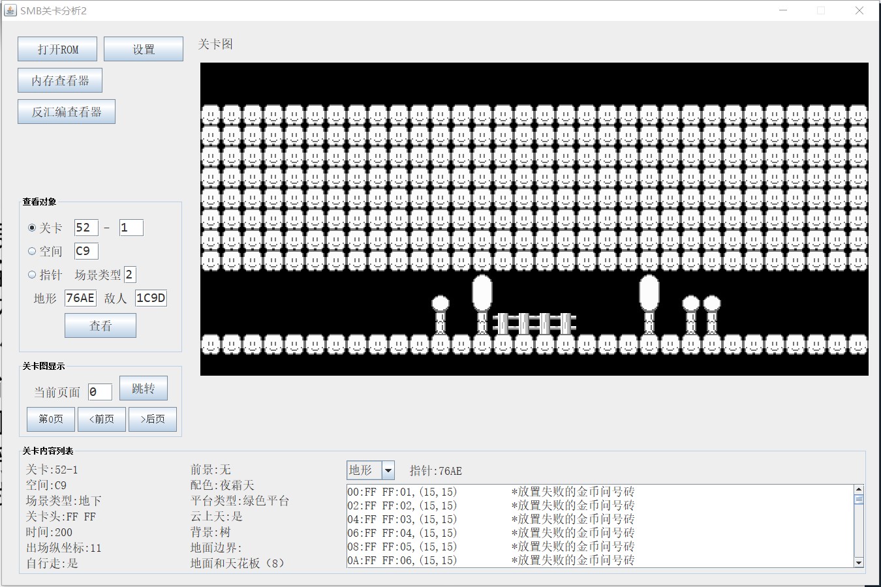Open the 设置 settings button
Screen dimensions: 881x587
(x=144, y=49)
